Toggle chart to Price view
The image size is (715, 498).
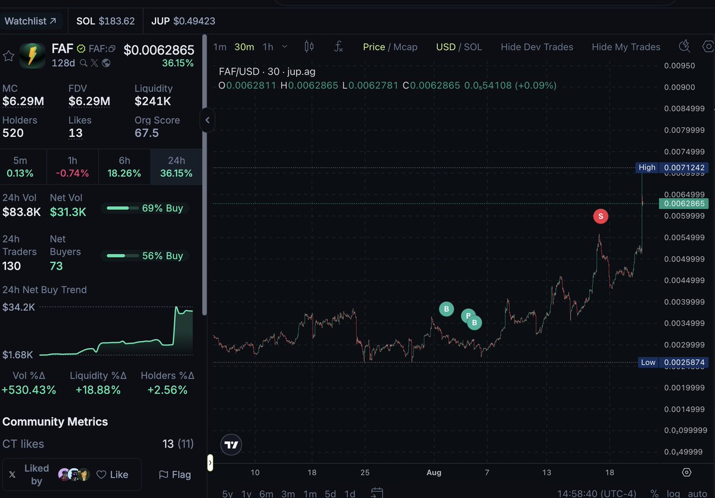coord(374,47)
